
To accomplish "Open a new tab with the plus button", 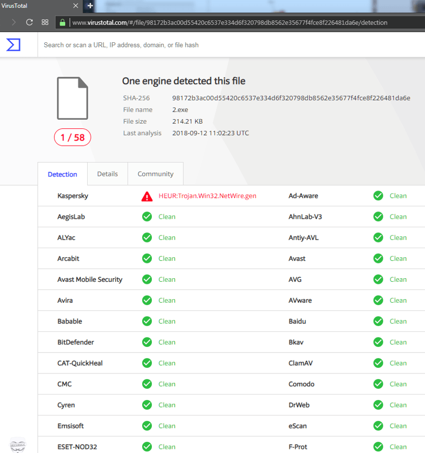I will click(90, 6).
